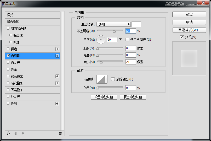Viewport: 211px width, 141px height.
Task: Open the white shadow color swatch
Action: [x=136, y=24]
